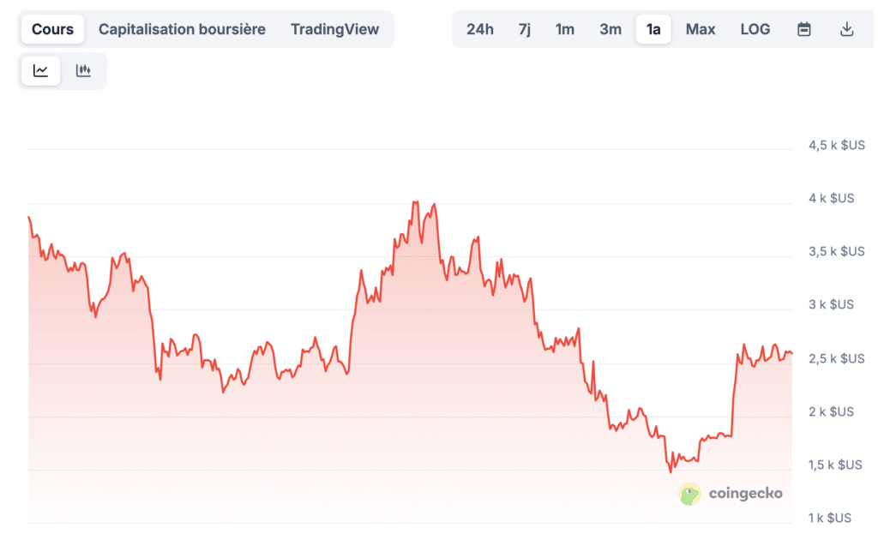Image resolution: width=878 pixels, height=552 pixels.
Task: Select the Cours tab
Action: click(52, 29)
